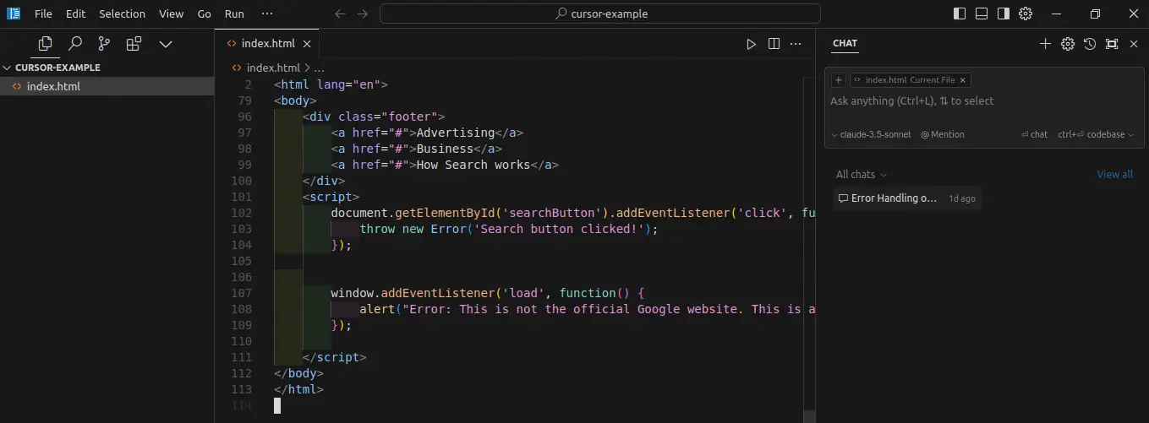Open chat settings gear icon
This screenshot has height=423, width=1149.
(x=1067, y=44)
